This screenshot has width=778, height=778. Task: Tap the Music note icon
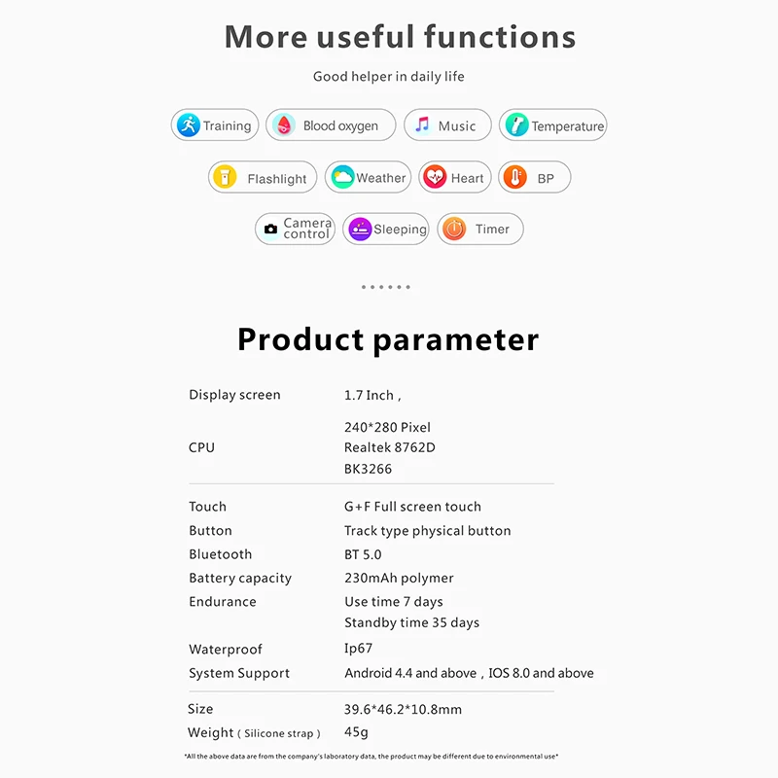tap(422, 125)
